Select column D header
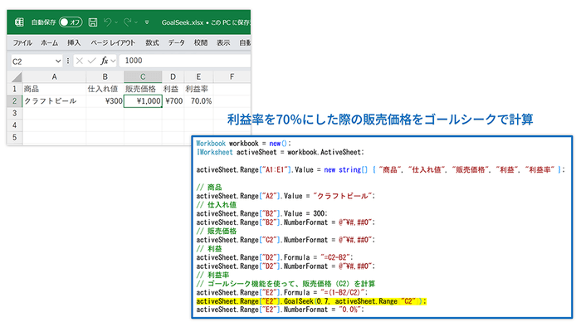 pos(173,77)
